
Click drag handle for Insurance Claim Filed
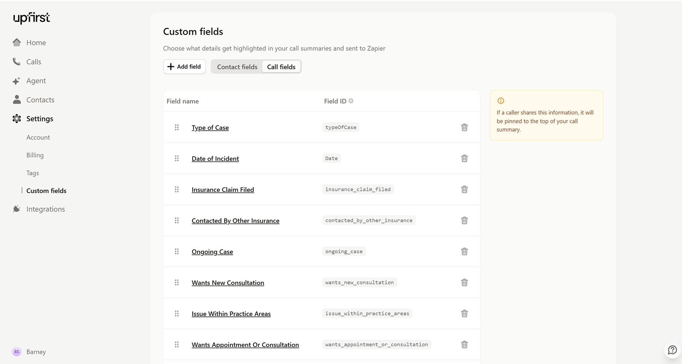point(177,189)
